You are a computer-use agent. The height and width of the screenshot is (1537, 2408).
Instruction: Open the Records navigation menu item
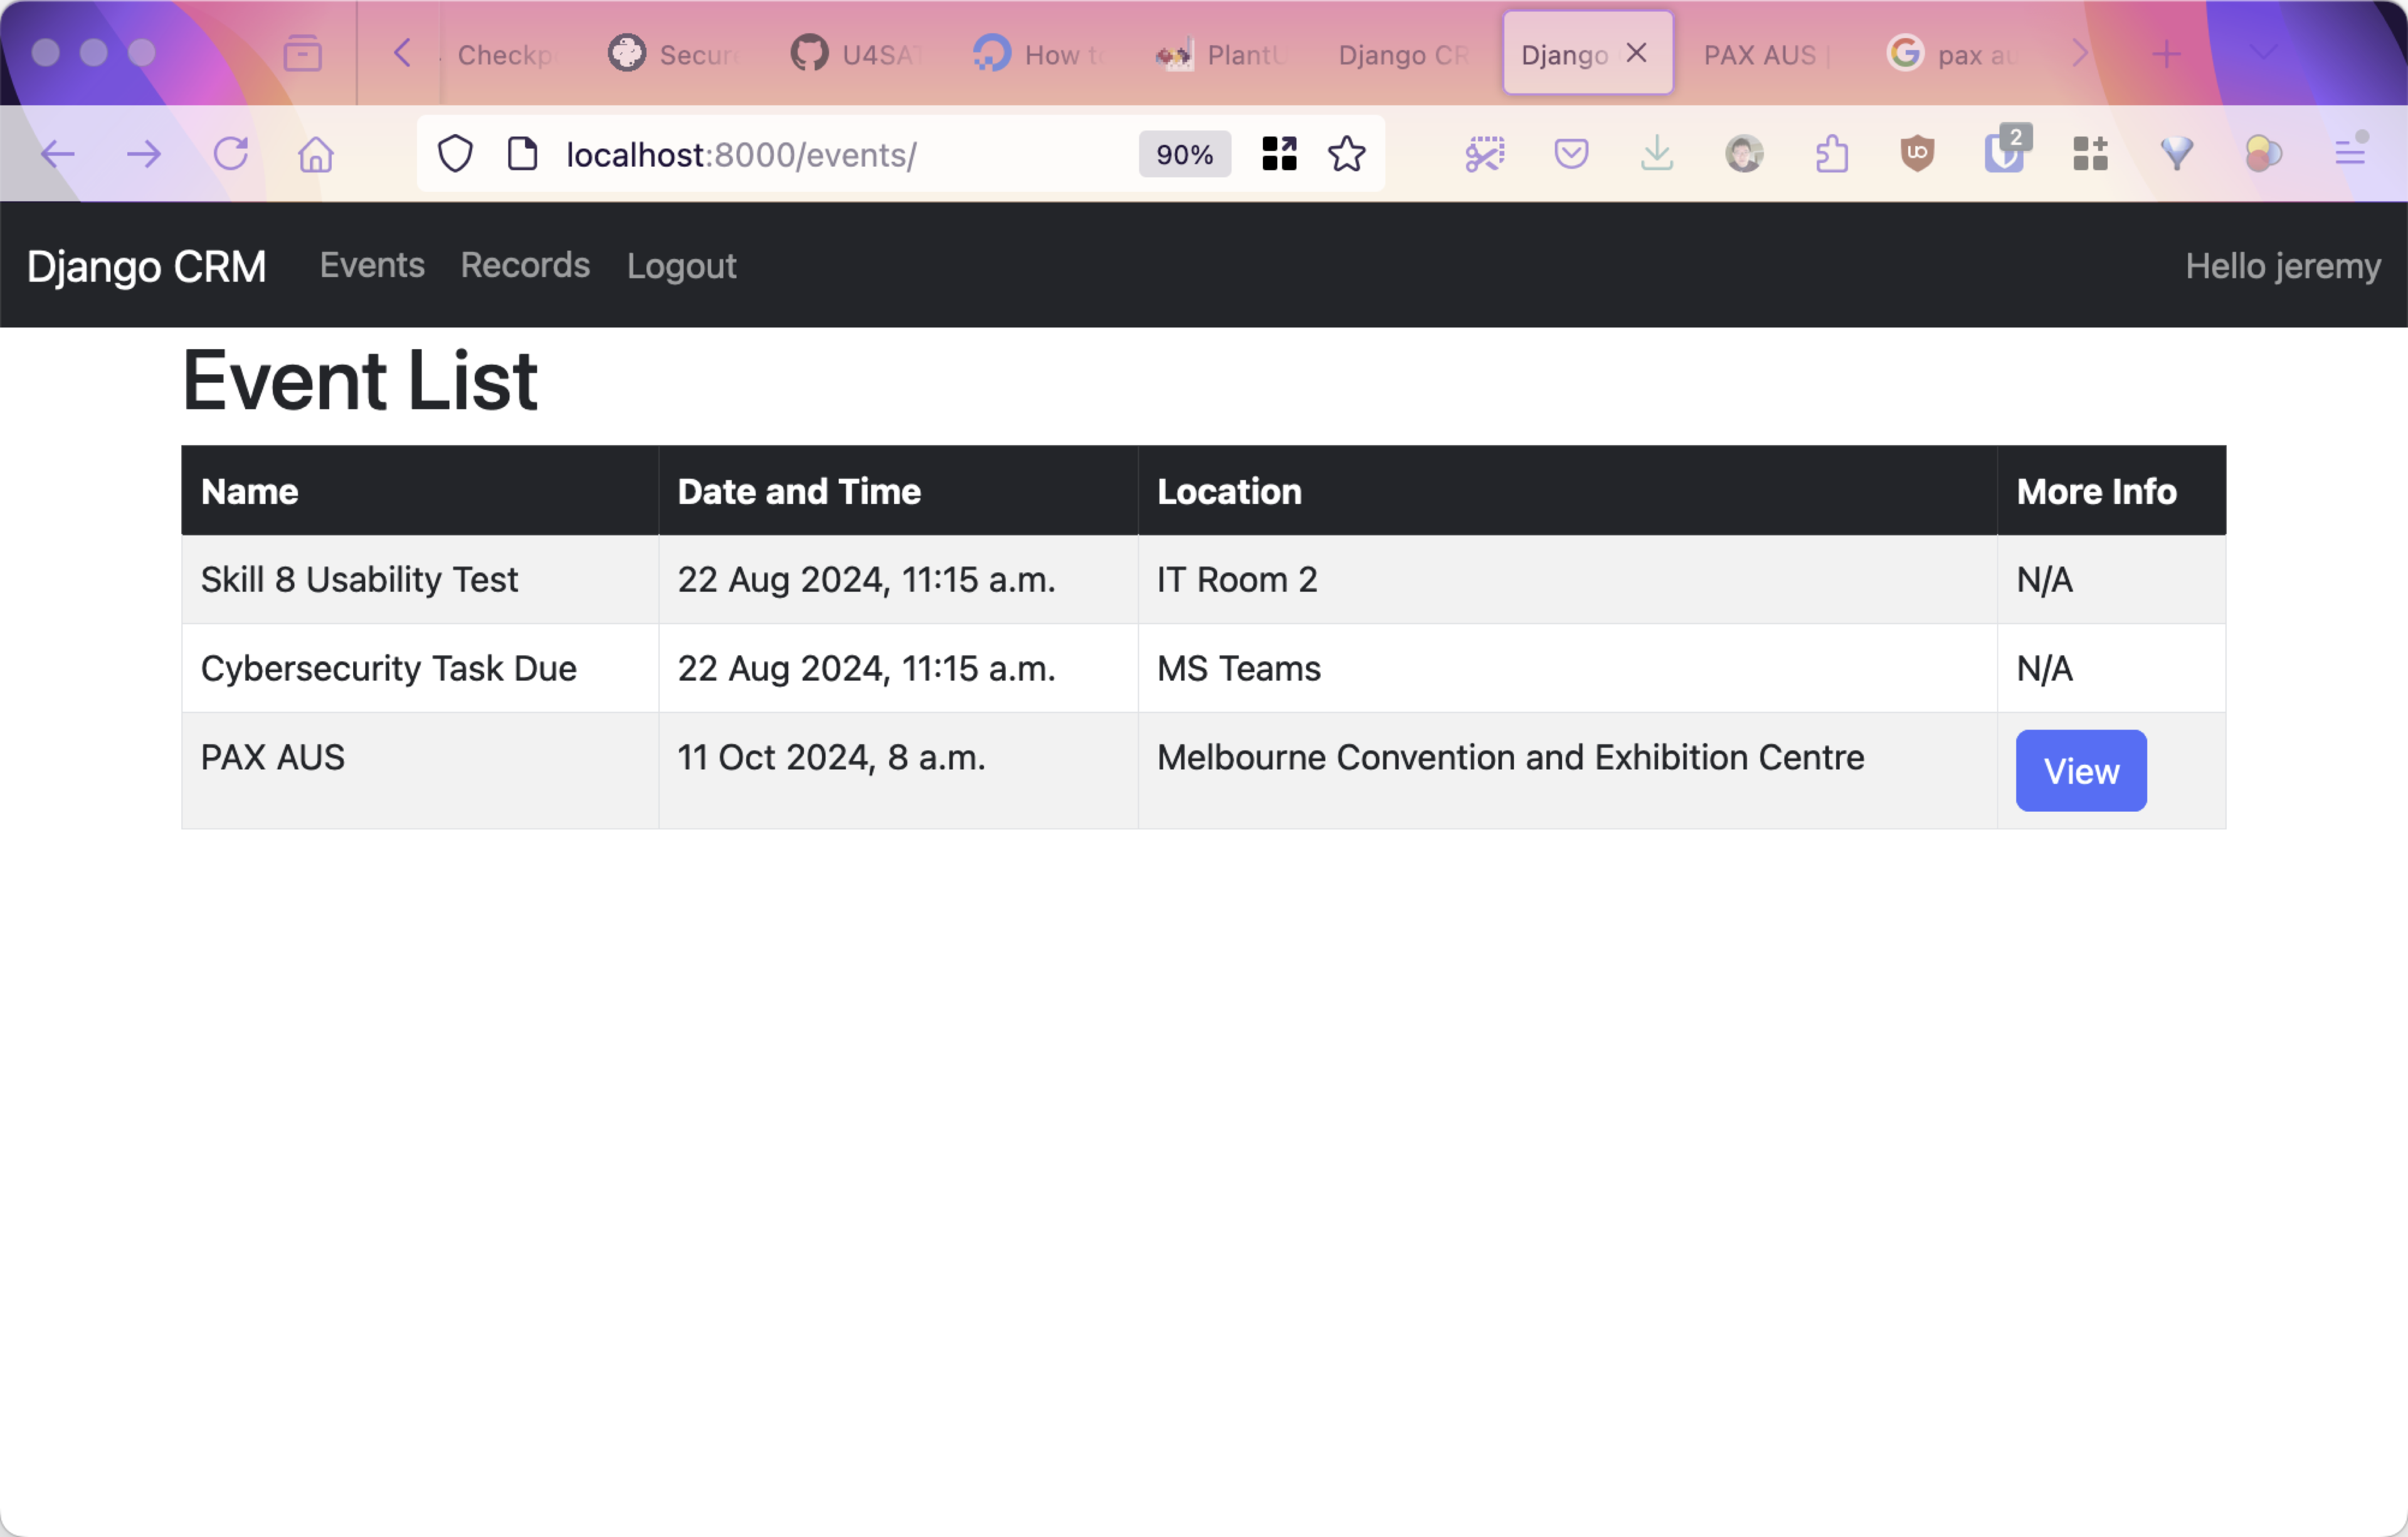[x=525, y=265]
